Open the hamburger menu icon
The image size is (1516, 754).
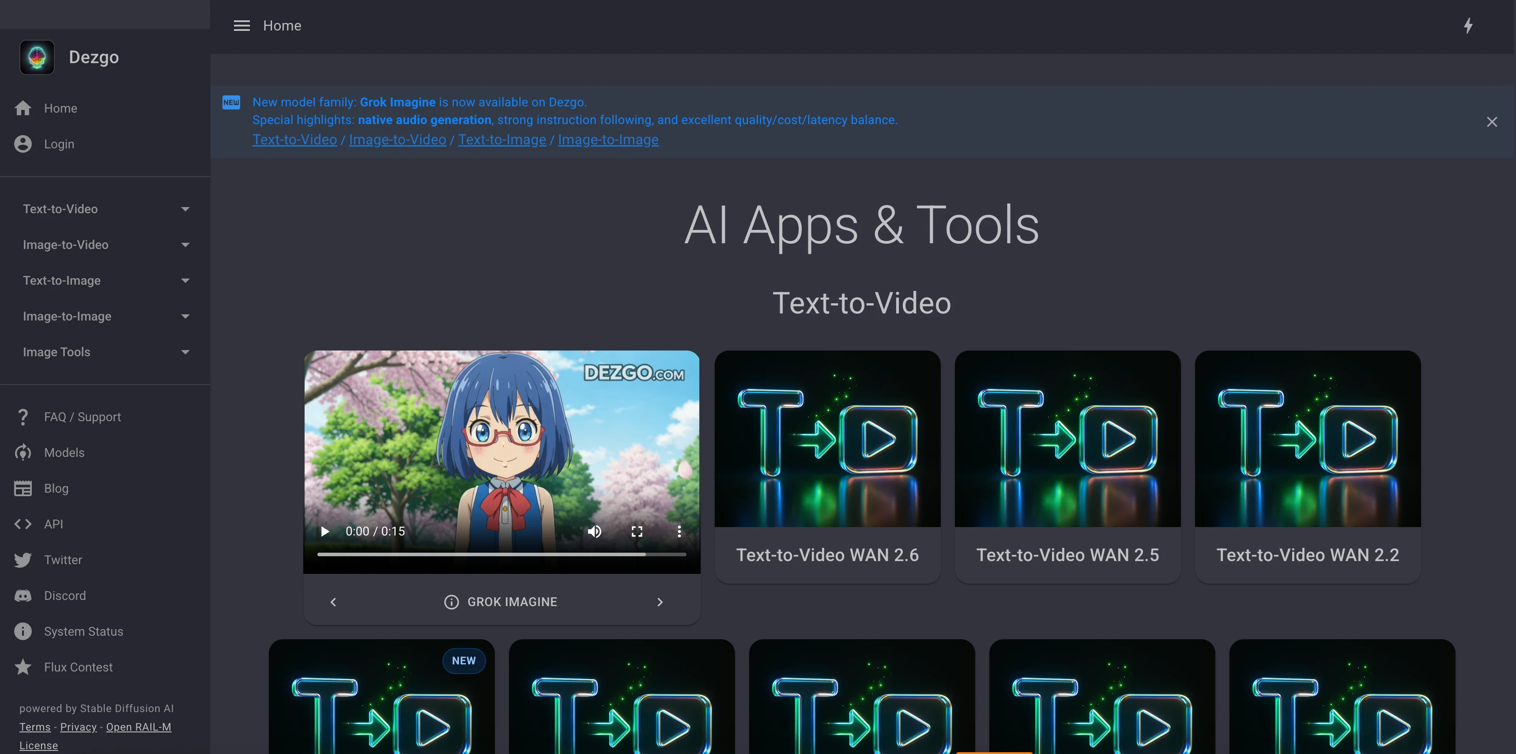pos(242,26)
